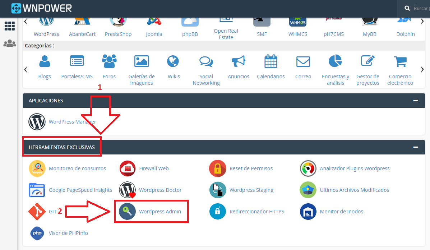Click the Wordpress Doctor icon
This screenshot has width=430, height=250.
pyautogui.click(x=128, y=190)
